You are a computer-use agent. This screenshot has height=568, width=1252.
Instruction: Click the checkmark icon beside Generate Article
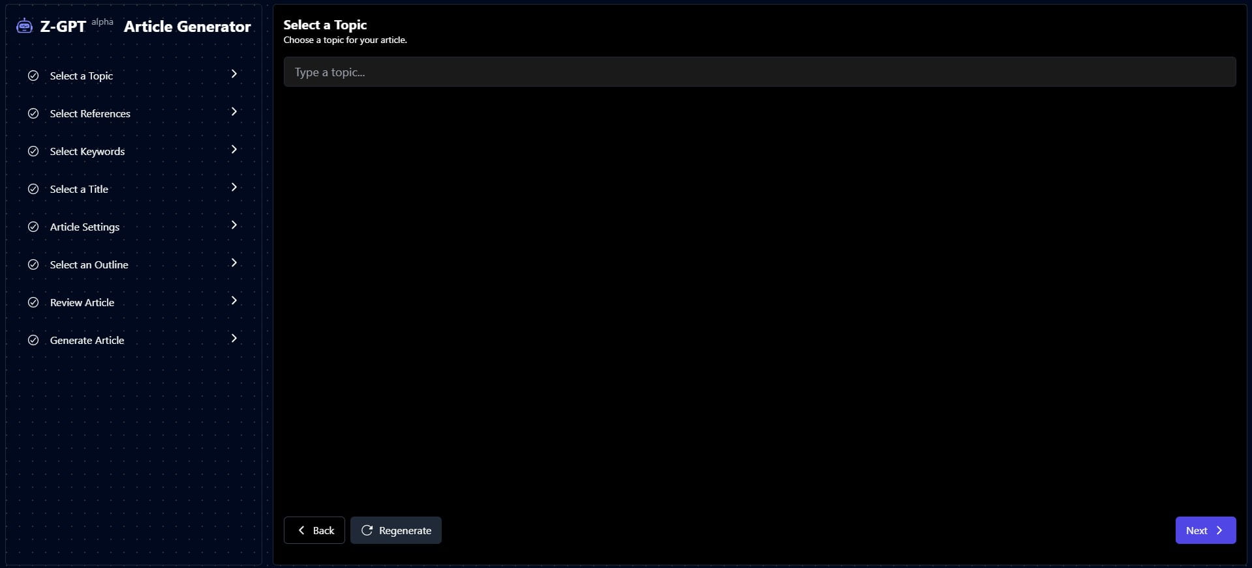click(33, 340)
